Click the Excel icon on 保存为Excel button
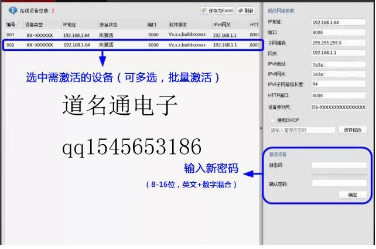The width and height of the screenshot is (376, 249). (x=204, y=11)
